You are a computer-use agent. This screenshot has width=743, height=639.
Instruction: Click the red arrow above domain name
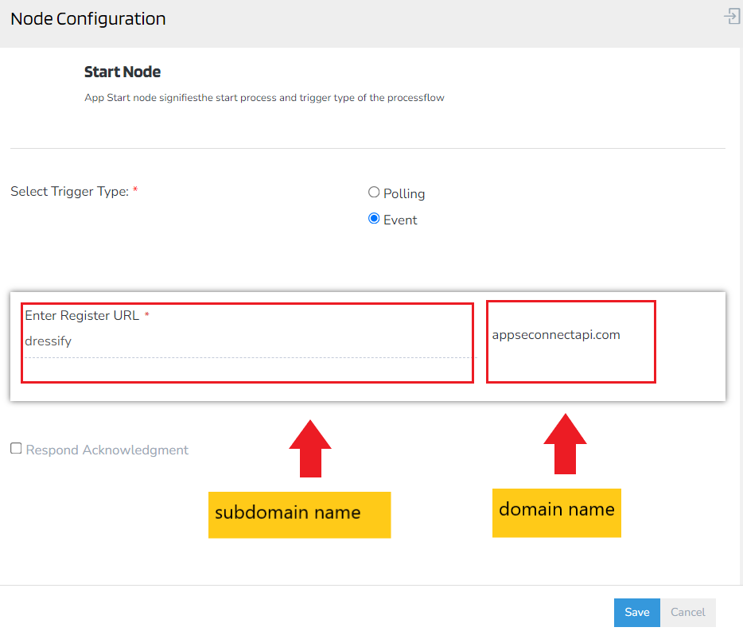click(x=565, y=443)
